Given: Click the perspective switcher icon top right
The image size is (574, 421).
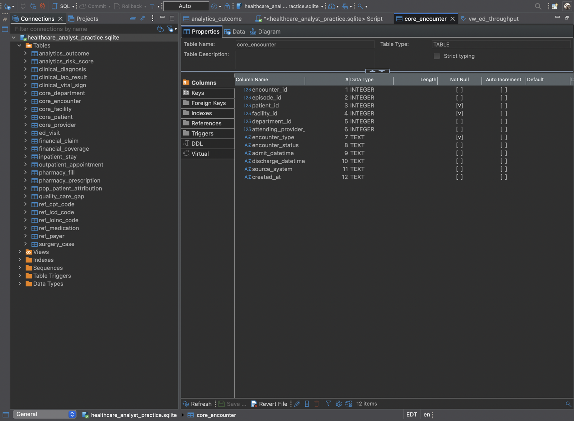Looking at the screenshot, I should click(x=555, y=6).
